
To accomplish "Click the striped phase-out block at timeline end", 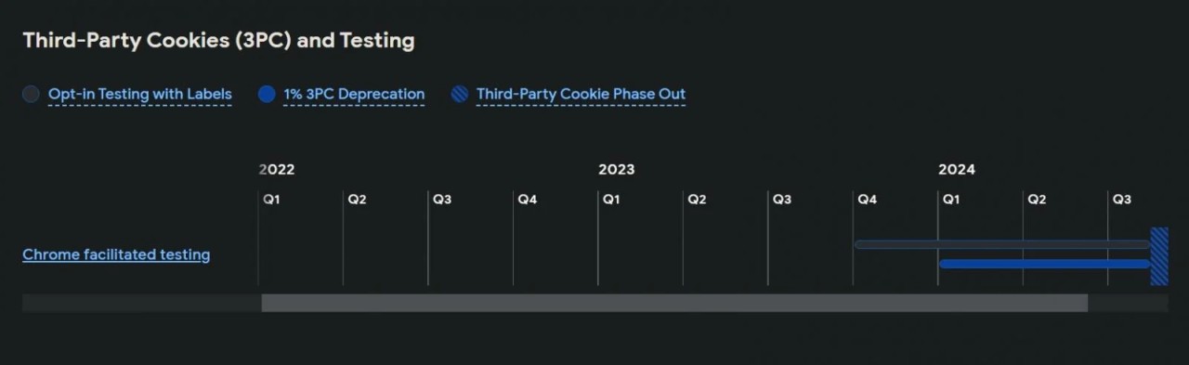I will [1159, 256].
